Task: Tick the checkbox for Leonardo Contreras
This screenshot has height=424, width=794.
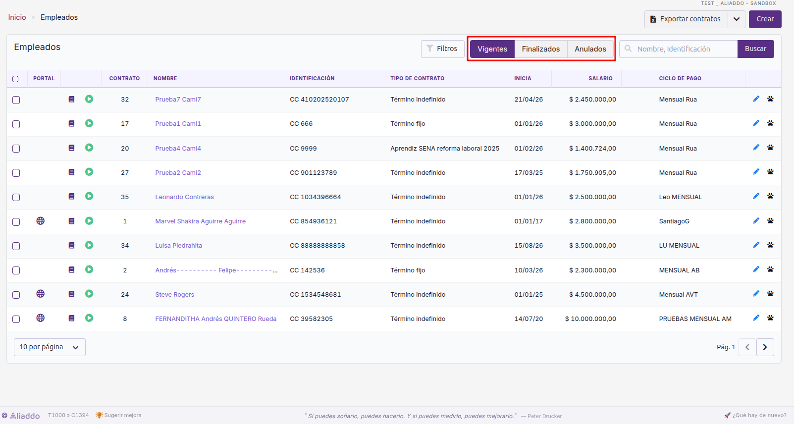Action: [16, 197]
